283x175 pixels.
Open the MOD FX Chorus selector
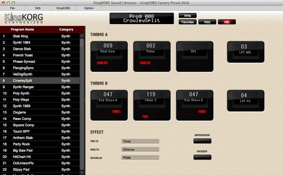pos(140,150)
